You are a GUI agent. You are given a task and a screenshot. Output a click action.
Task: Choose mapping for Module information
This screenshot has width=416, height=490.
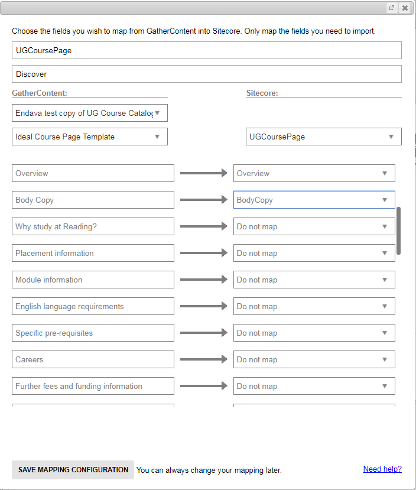point(314,280)
